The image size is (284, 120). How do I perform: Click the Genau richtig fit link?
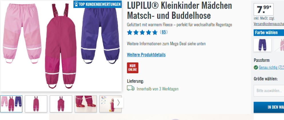271,67
